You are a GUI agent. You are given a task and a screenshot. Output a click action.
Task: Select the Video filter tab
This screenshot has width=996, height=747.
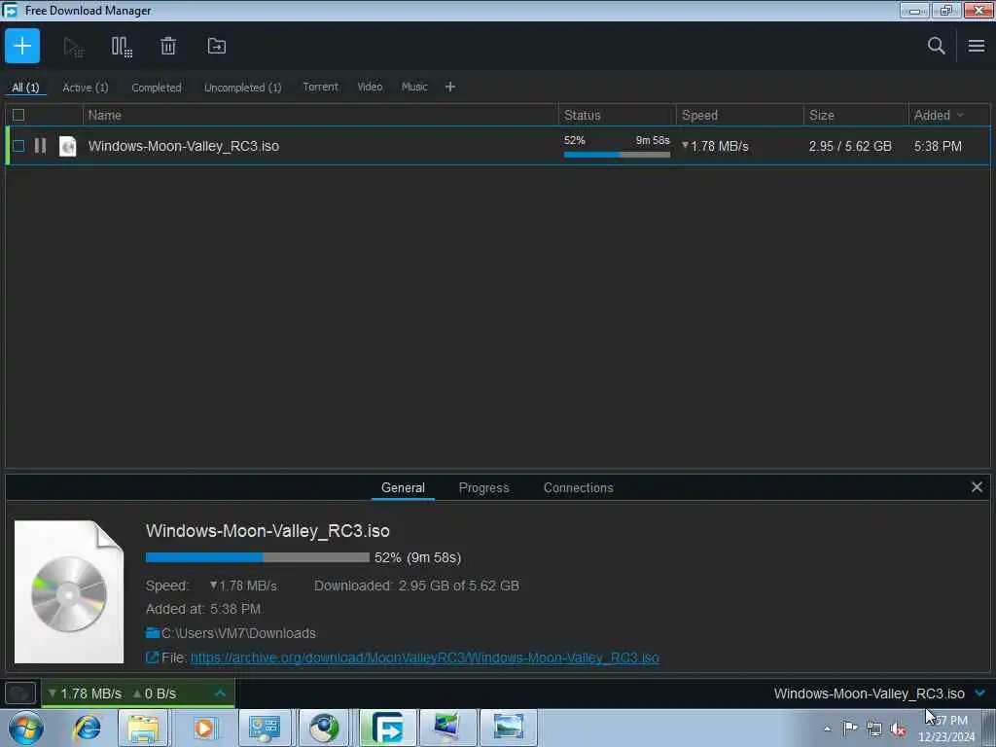[370, 87]
